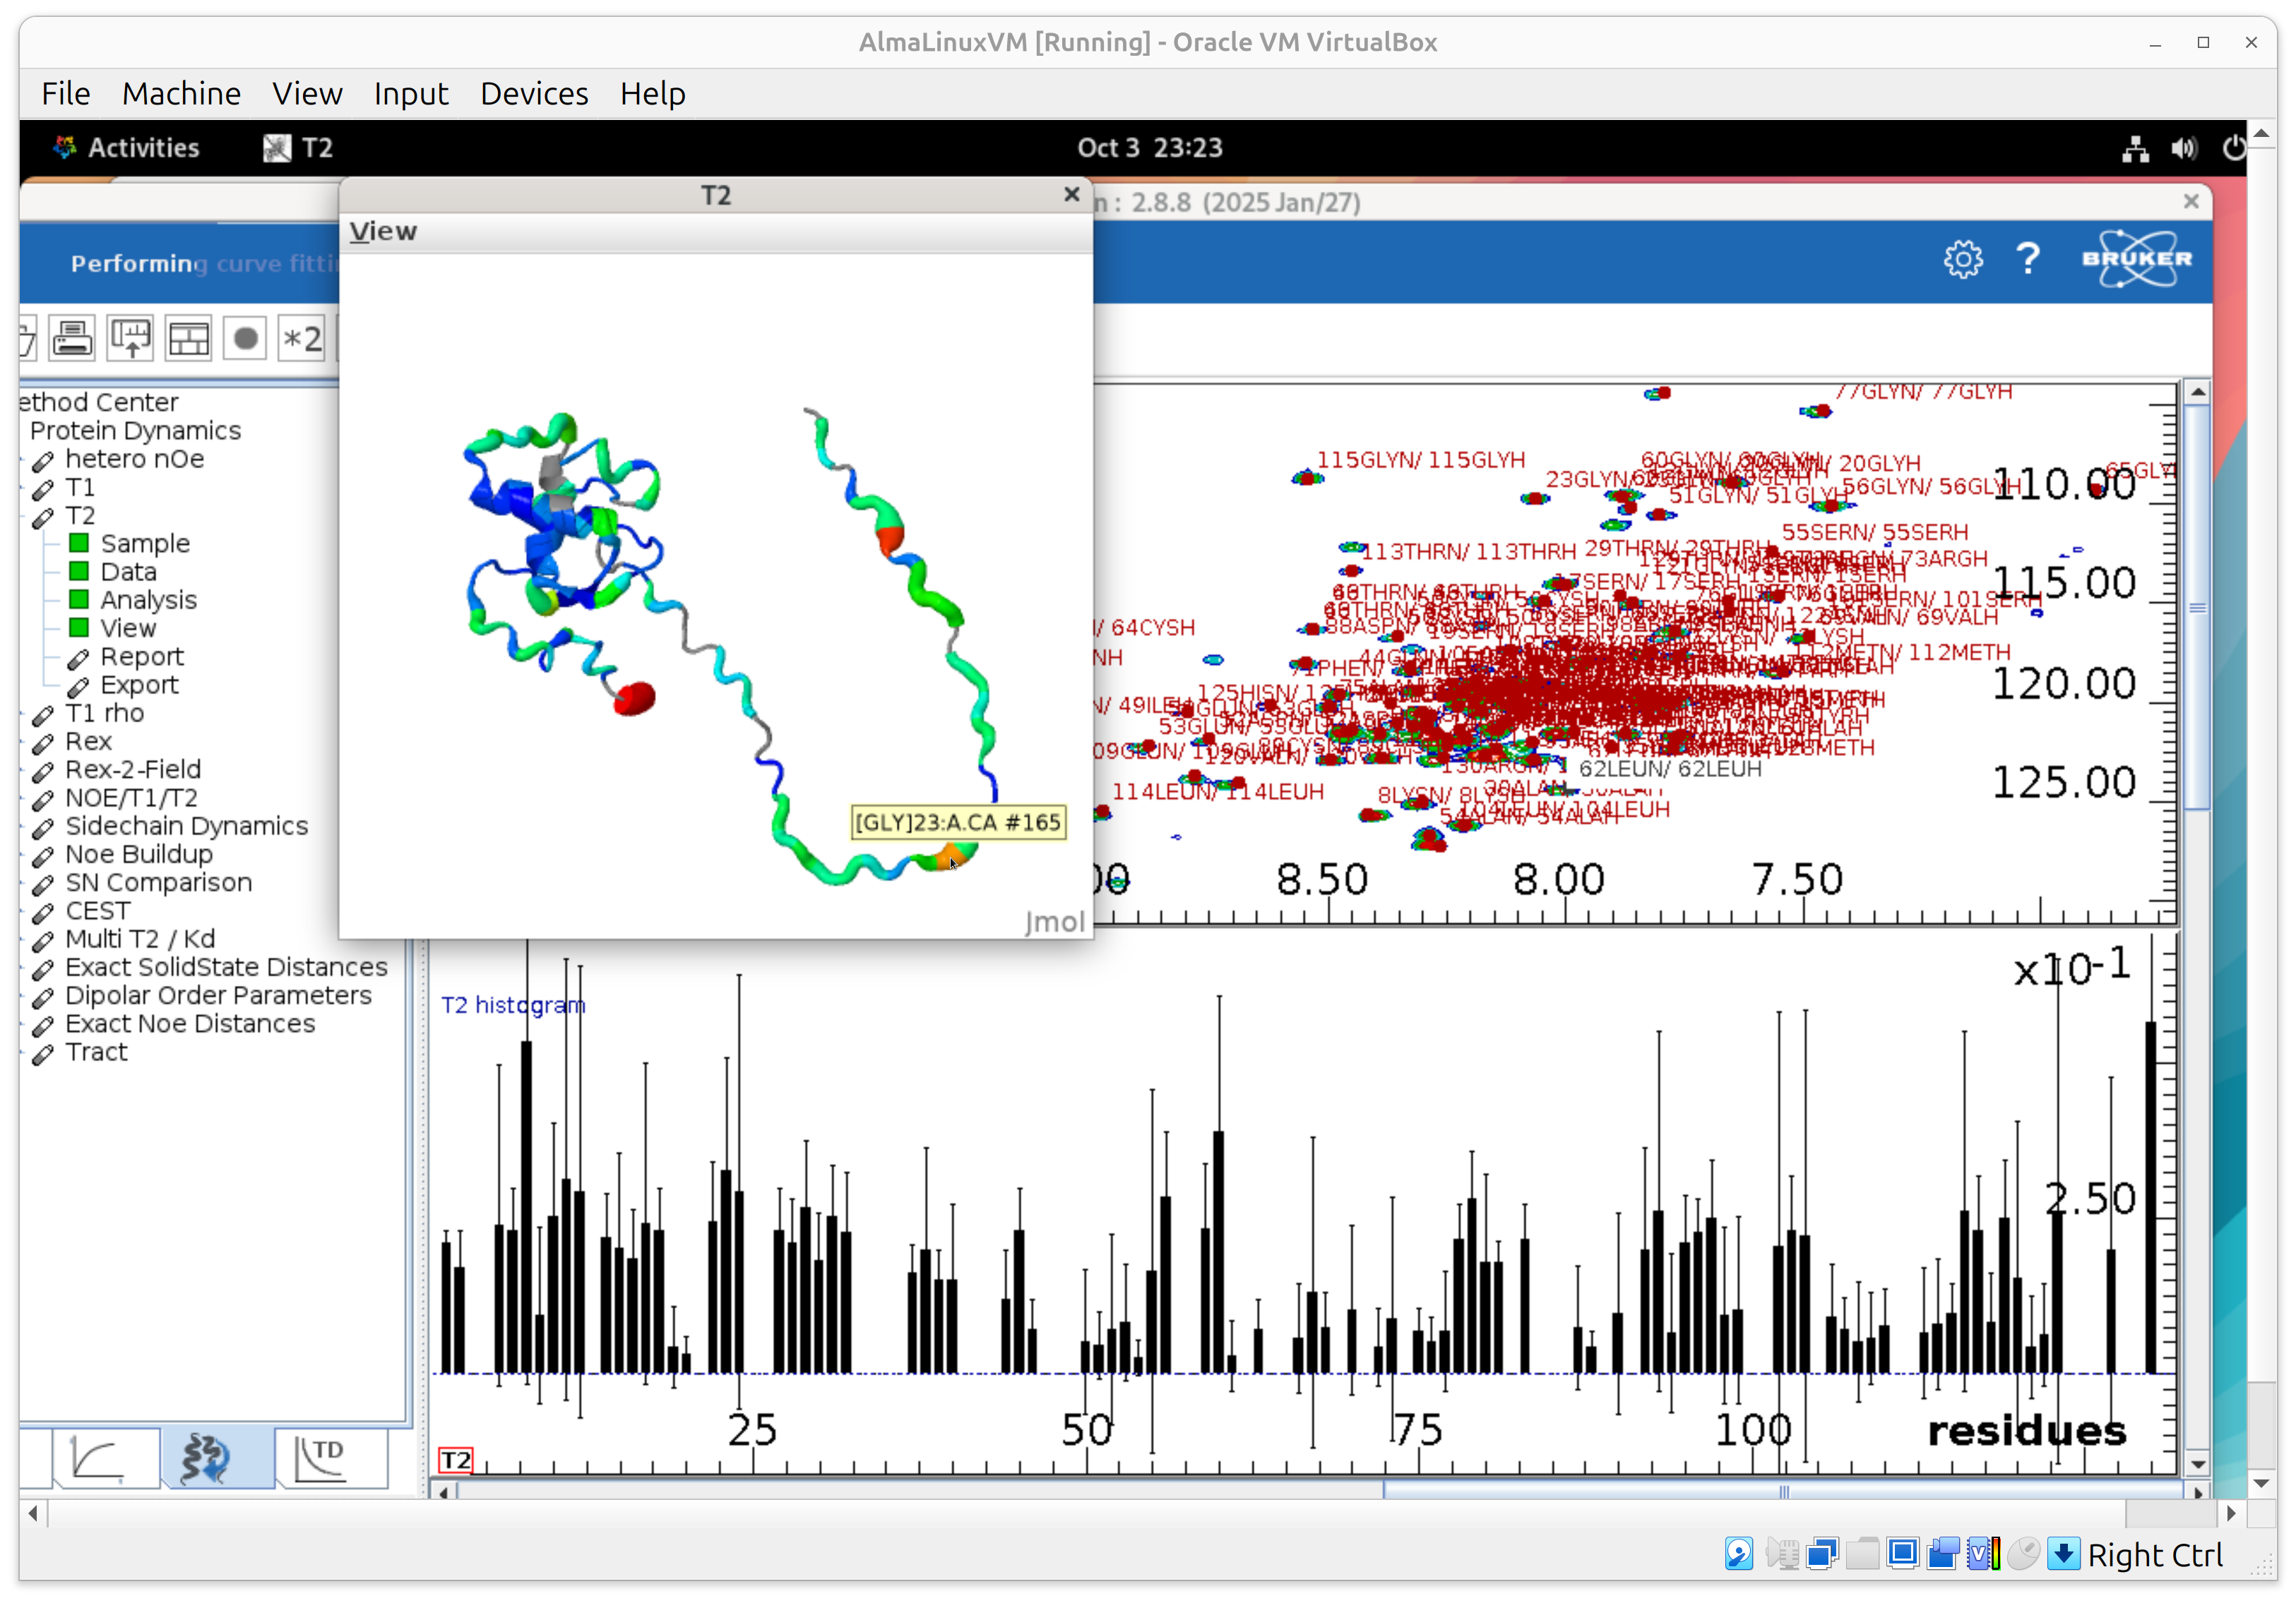Click the *2 scale toolbar button
2296x1603 pixels.
coord(302,339)
